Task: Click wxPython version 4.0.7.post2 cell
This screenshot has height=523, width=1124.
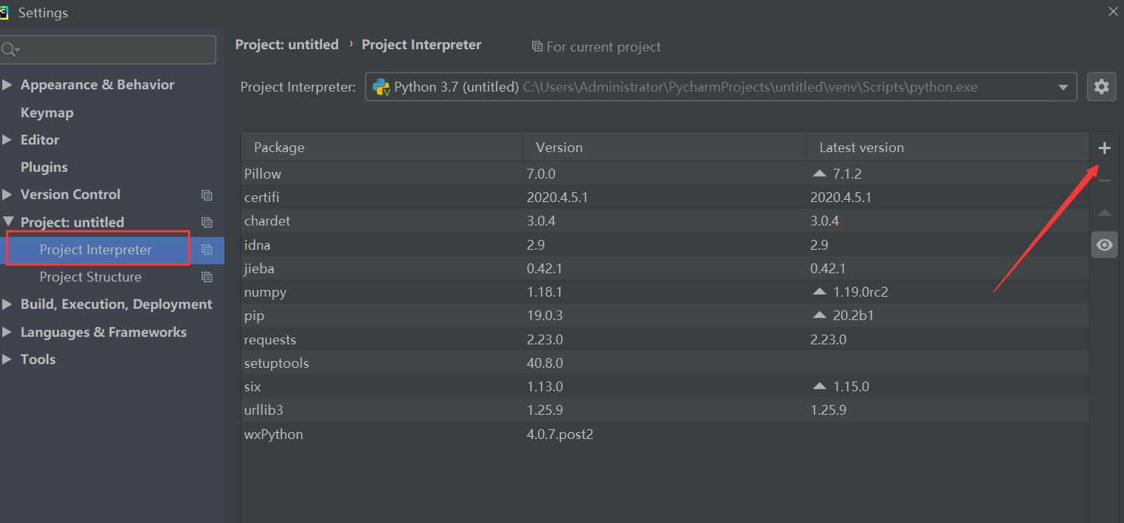Action: pyautogui.click(x=560, y=434)
